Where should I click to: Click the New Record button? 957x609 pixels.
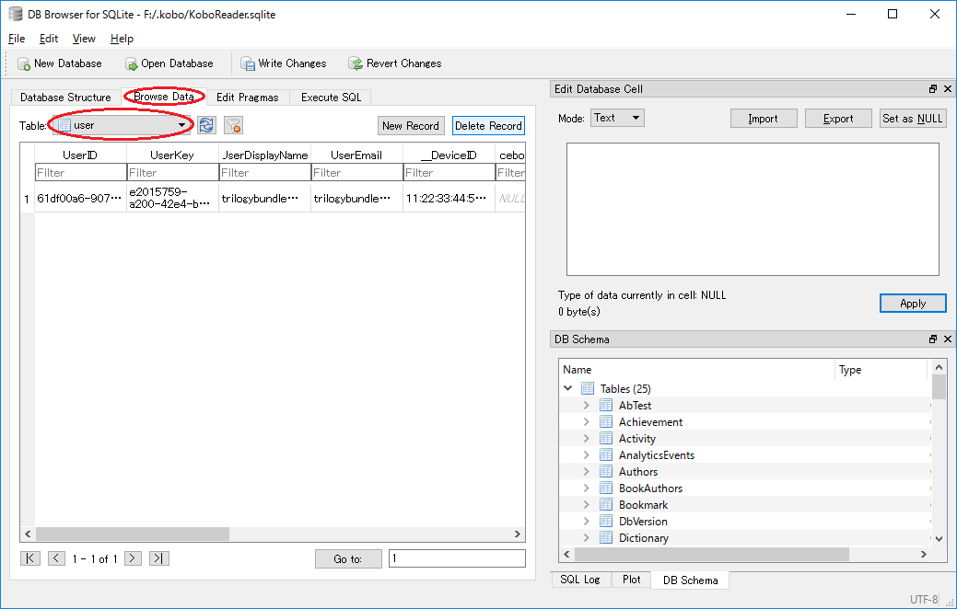pyautogui.click(x=410, y=125)
